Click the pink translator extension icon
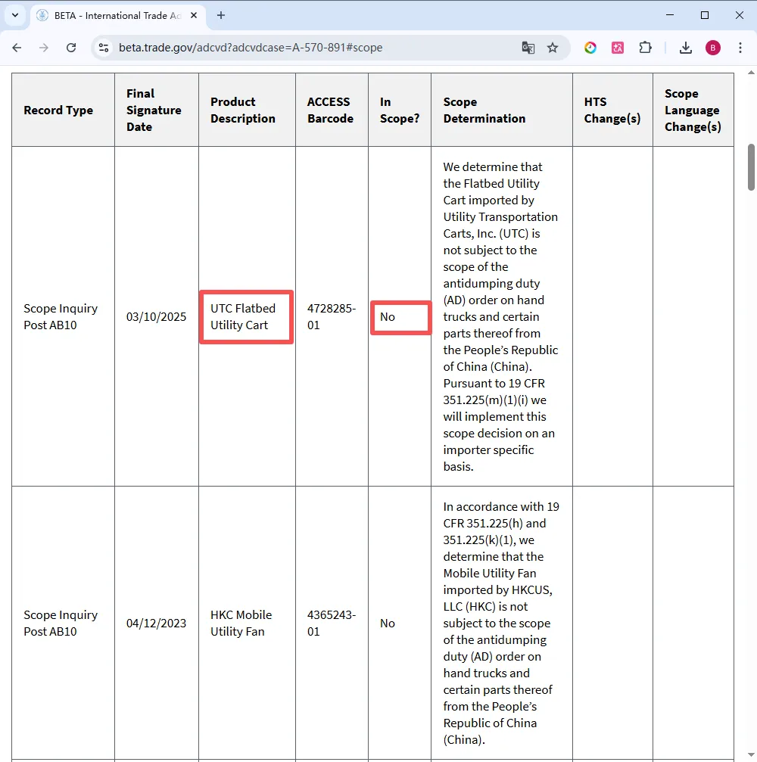 (x=618, y=48)
